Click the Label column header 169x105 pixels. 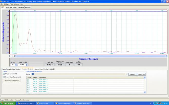click(29, 77)
